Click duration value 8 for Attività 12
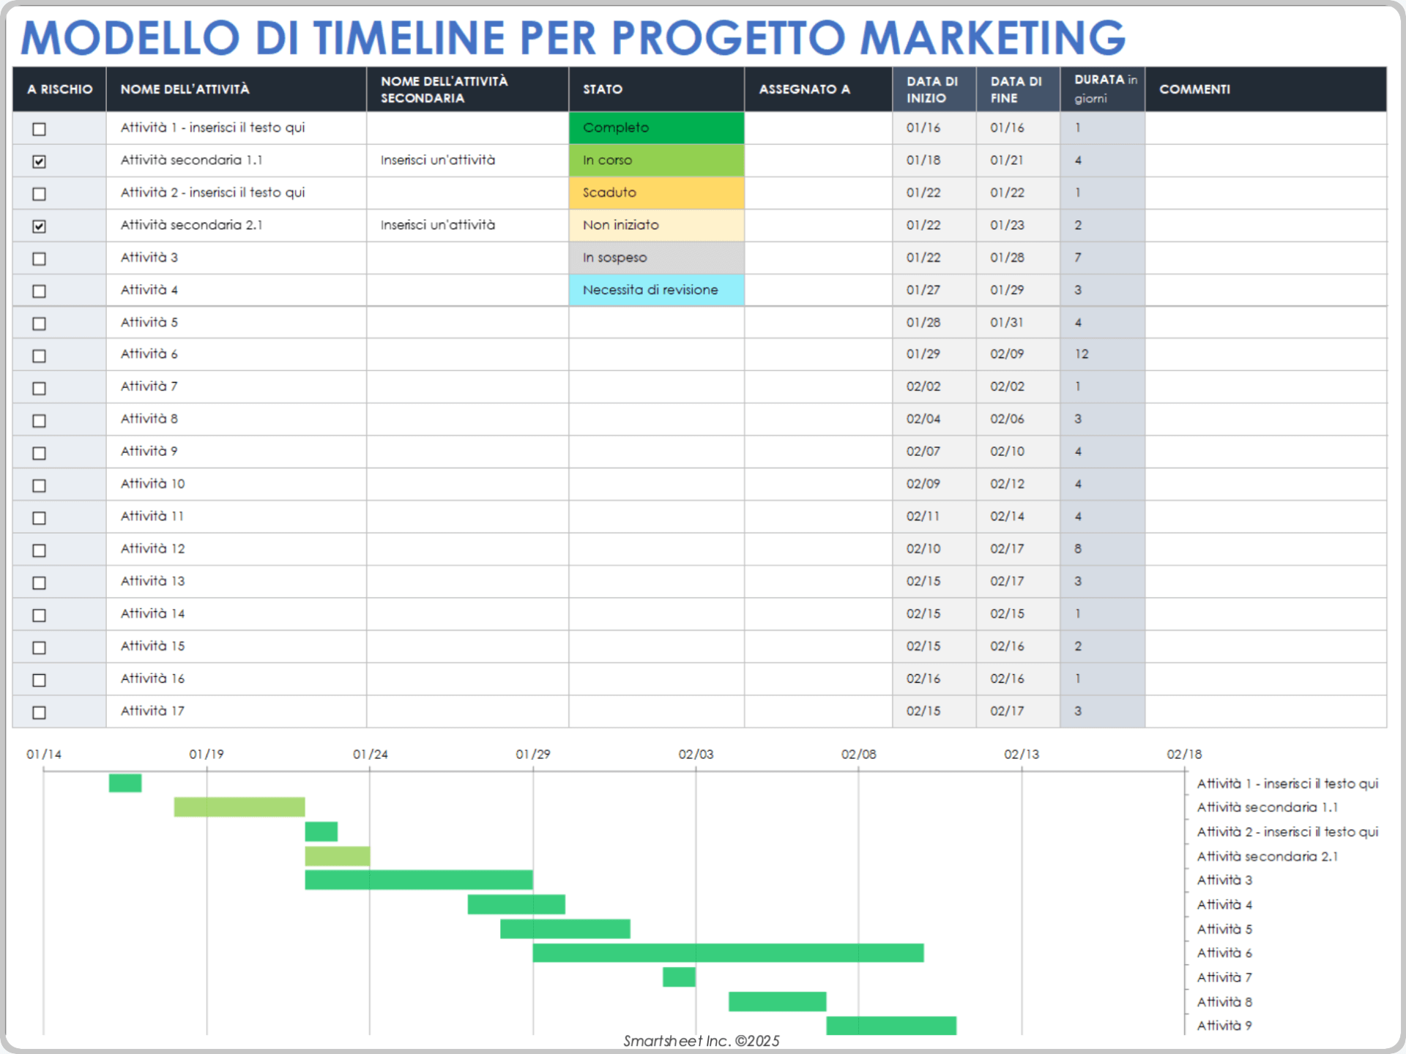The width and height of the screenshot is (1406, 1054). [x=1102, y=549]
